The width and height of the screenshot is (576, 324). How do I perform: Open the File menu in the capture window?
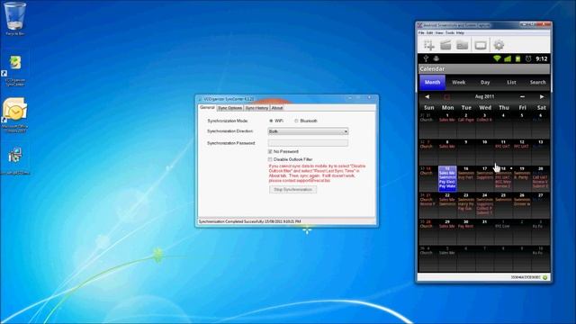point(421,32)
